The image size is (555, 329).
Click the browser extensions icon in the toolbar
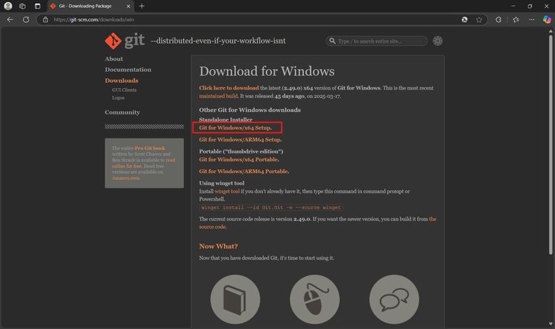pyautogui.click(x=498, y=20)
